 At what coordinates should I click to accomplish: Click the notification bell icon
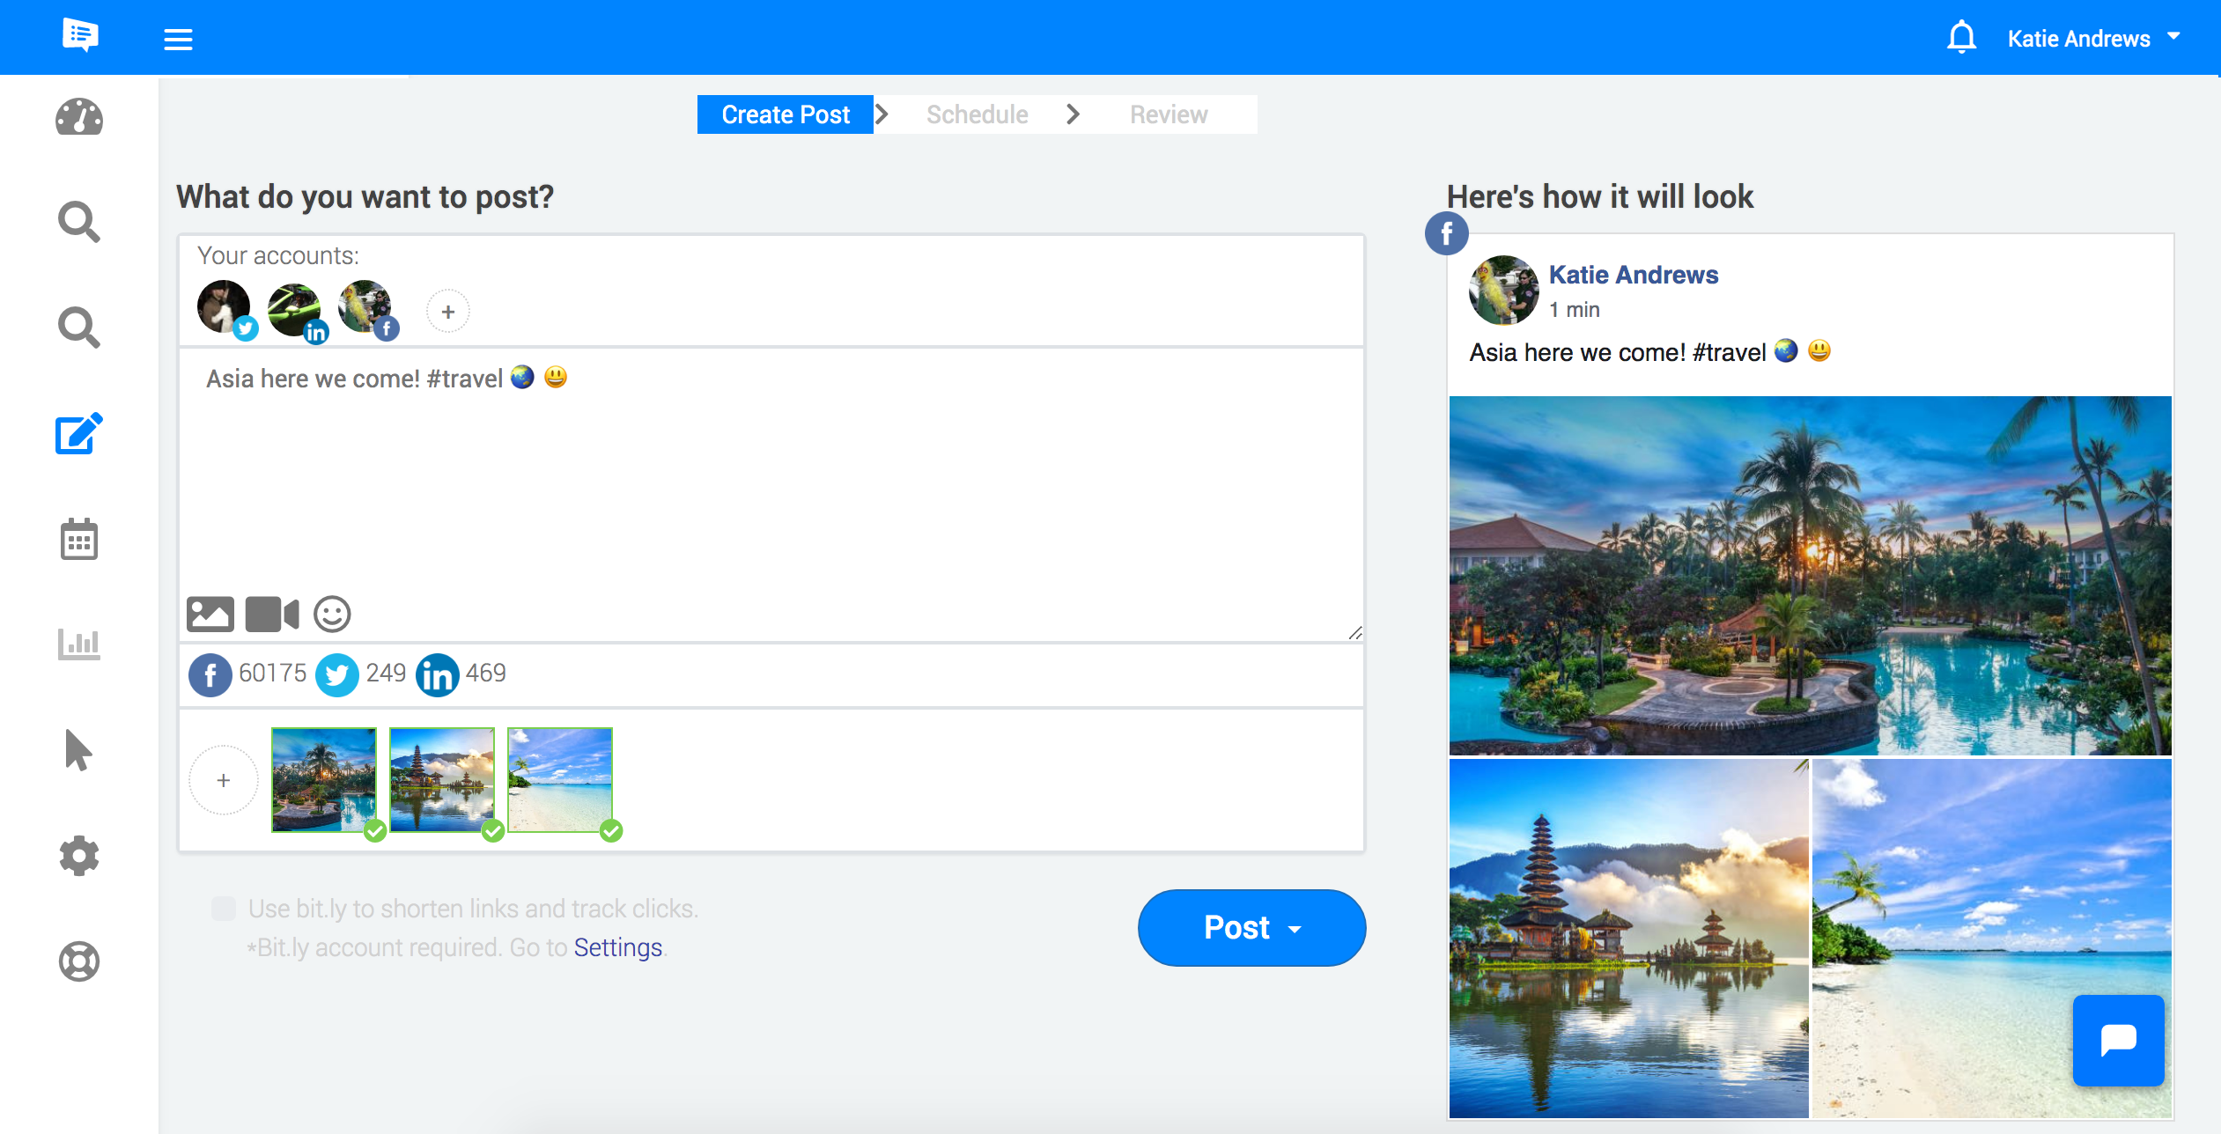pyautogui.click(x=1961, y=38)
